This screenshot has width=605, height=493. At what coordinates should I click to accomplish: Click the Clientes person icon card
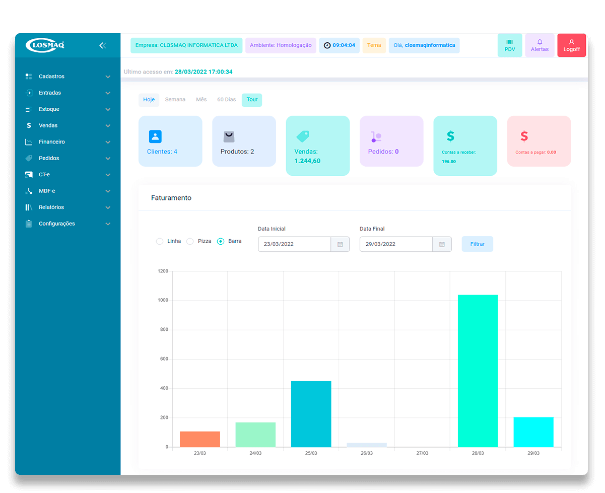coord(155,136)
